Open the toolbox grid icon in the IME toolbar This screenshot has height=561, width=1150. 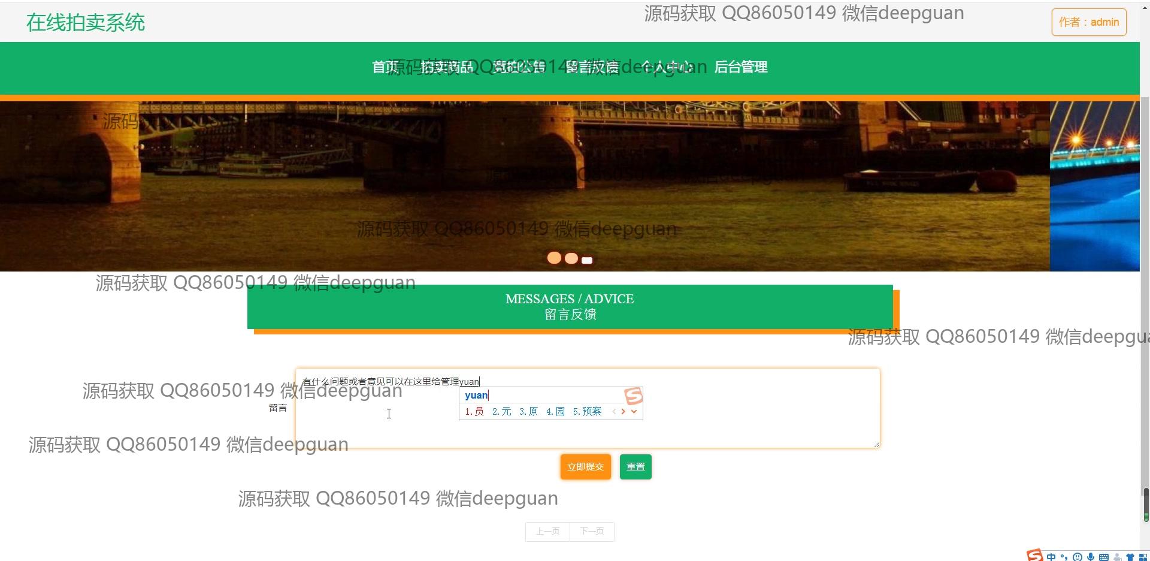(x=1143, y=557)
